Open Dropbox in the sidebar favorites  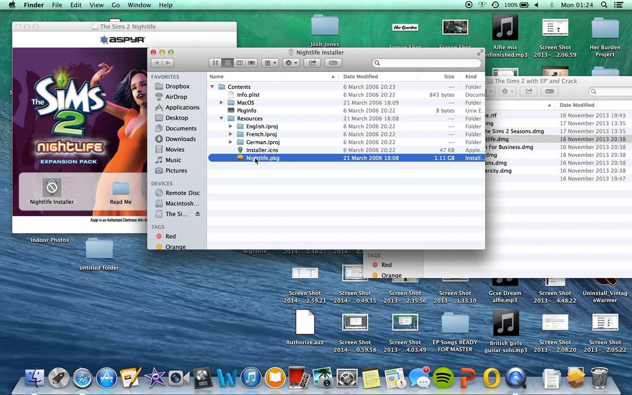tap(177, 86)
